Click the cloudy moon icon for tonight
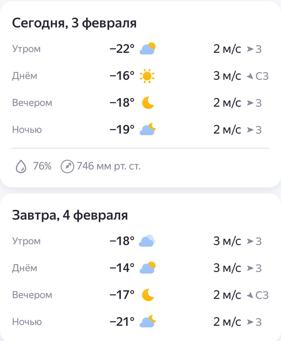This screenshot has height=341, width=281. (x=147, y=129)
